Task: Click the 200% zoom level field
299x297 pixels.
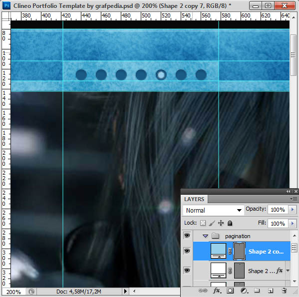Action: 13,292
